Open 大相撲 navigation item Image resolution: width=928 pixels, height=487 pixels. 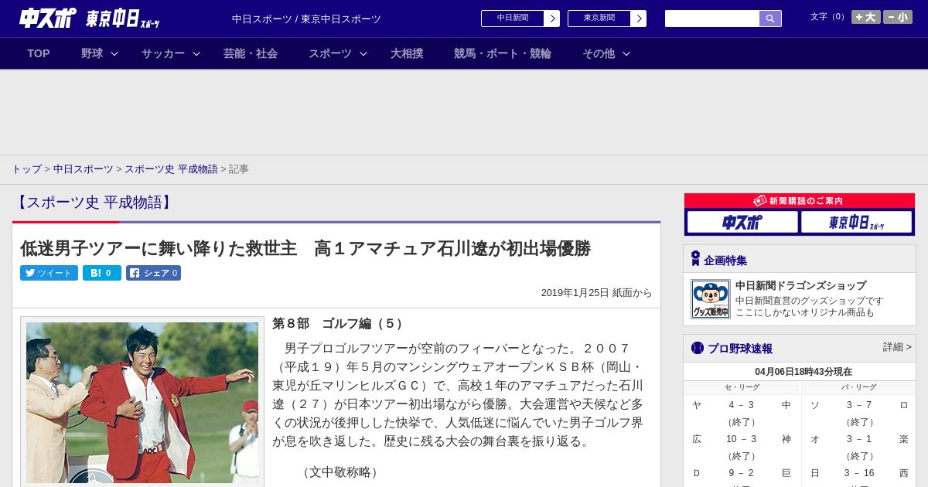tap(407, 53)
